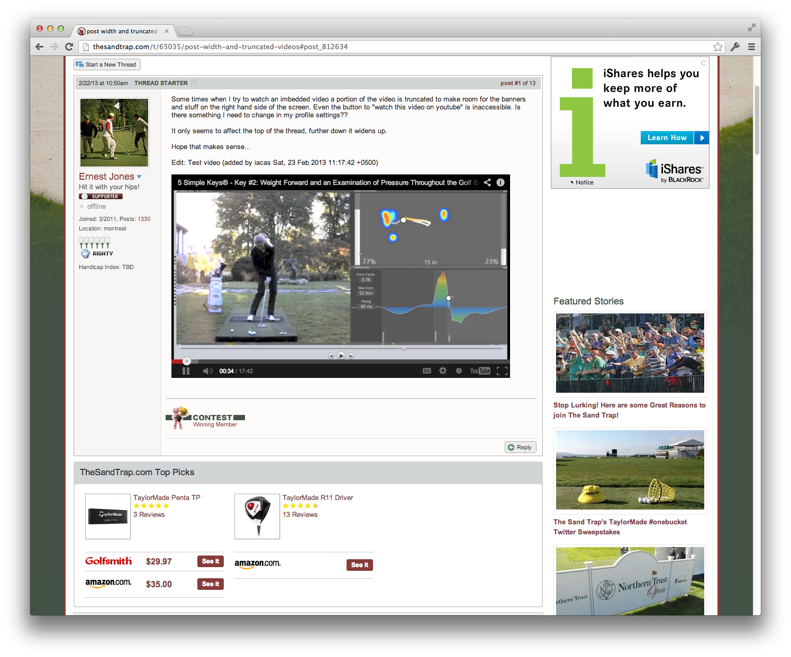791x657 pixels.
Task: Pause the YouTube video
Action: (x=186, y=371)
